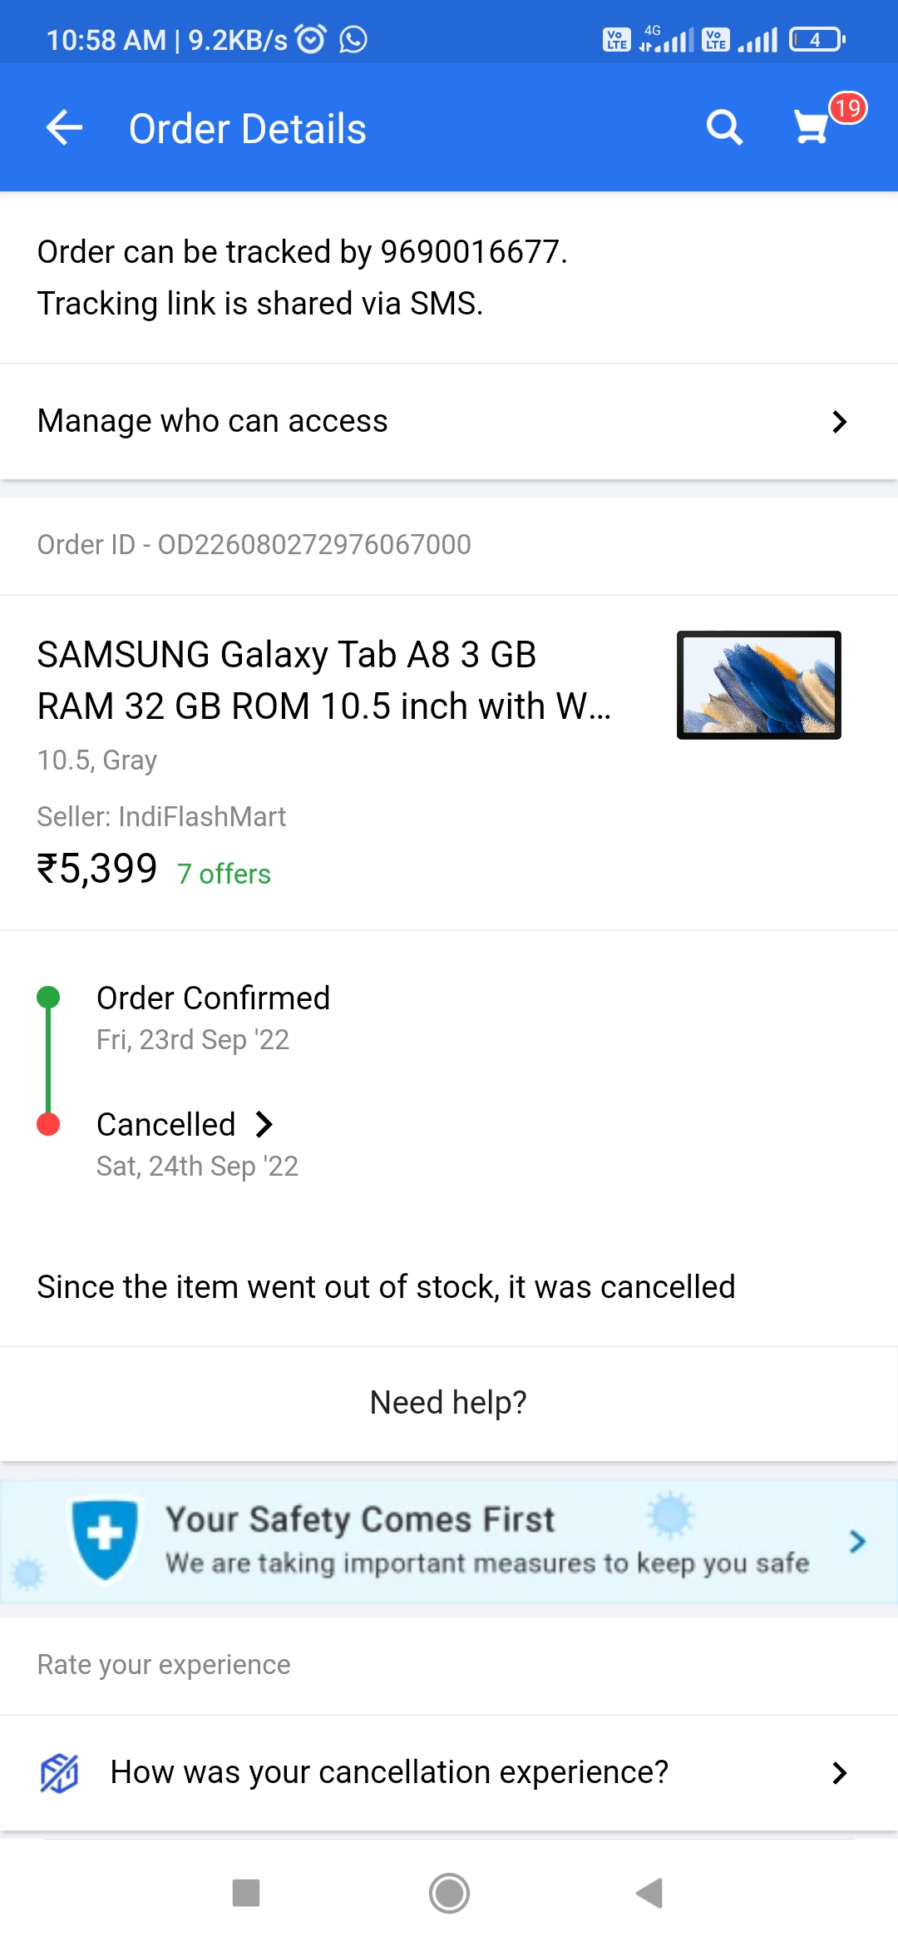Screen dimensions: 898x1947
Task: Tap the cancellation feedback rating icon
Action: (59, 1772)
